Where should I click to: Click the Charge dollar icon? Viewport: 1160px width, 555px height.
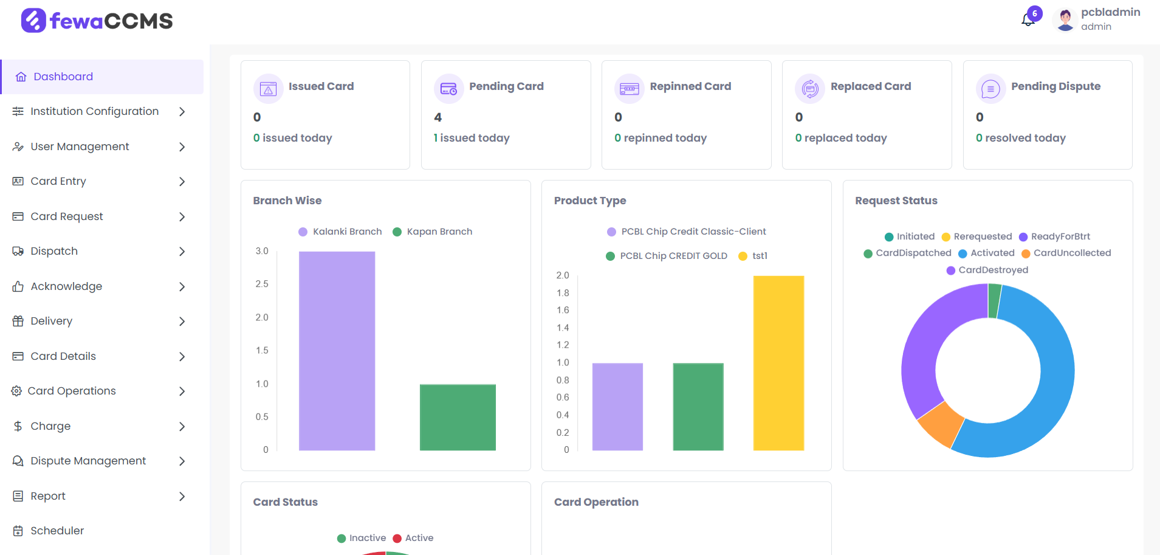point(18,426)
